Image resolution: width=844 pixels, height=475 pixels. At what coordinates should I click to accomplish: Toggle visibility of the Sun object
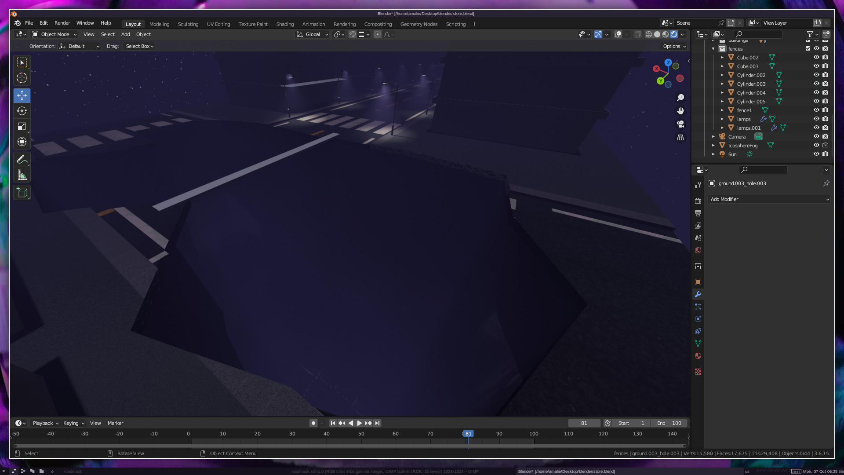coord(816,154)
